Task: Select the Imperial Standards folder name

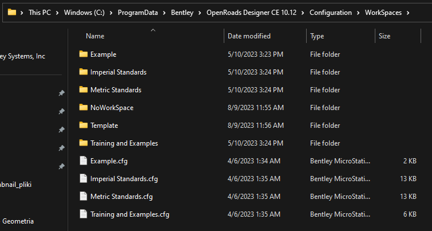Action: click(x=118, y=72)
